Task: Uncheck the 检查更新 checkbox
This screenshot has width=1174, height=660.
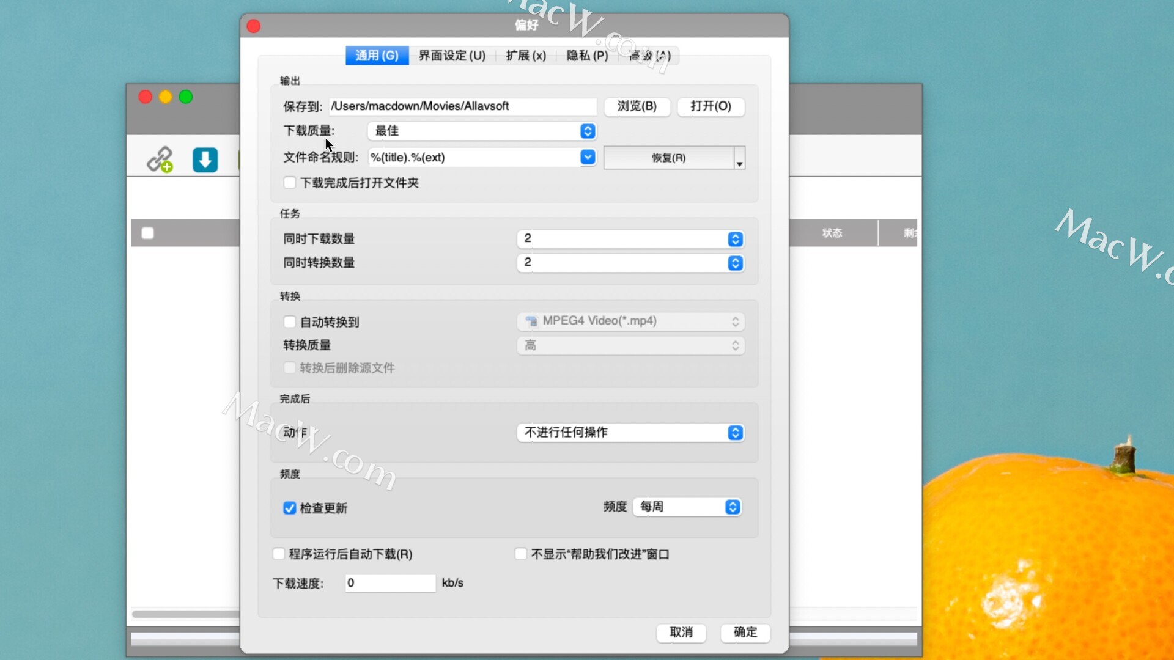Action: [290, 508]
